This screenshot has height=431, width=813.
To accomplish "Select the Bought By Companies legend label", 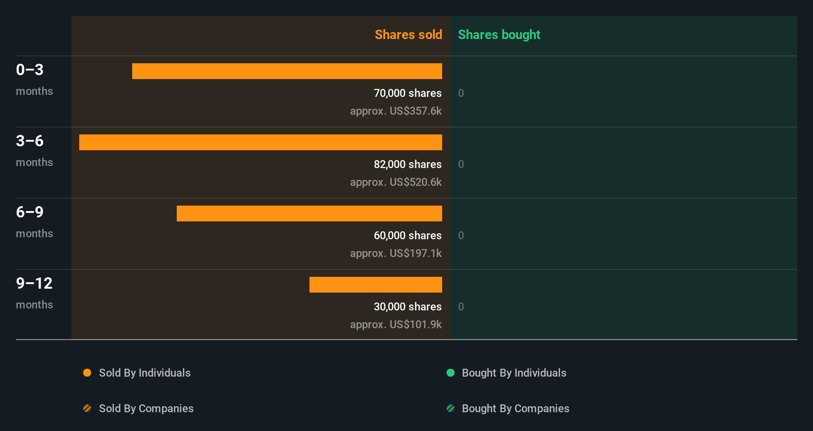I will [515, 408].
